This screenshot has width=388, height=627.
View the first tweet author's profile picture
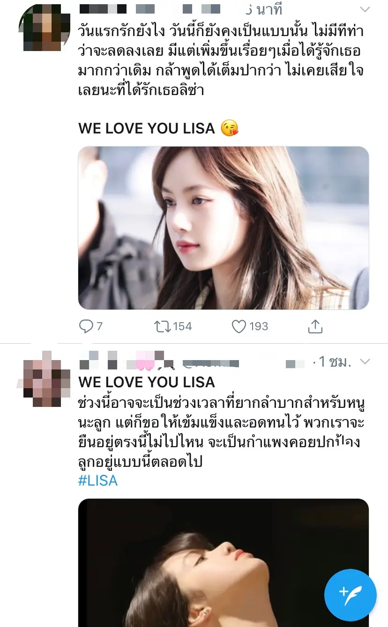click(45, 27)
